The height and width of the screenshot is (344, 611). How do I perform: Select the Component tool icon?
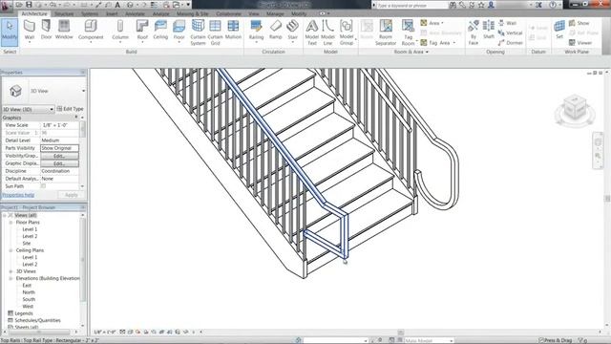[91, 27]
